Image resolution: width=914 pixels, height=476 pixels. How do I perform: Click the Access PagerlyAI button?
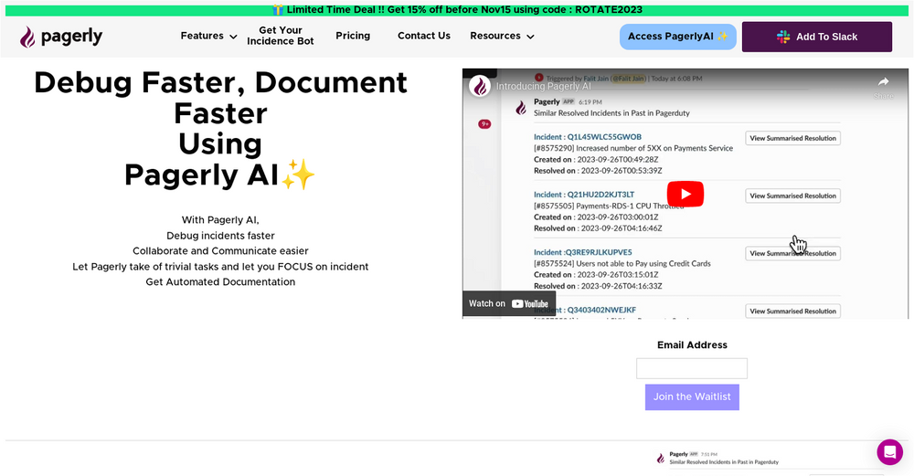(x=677, y=37)
